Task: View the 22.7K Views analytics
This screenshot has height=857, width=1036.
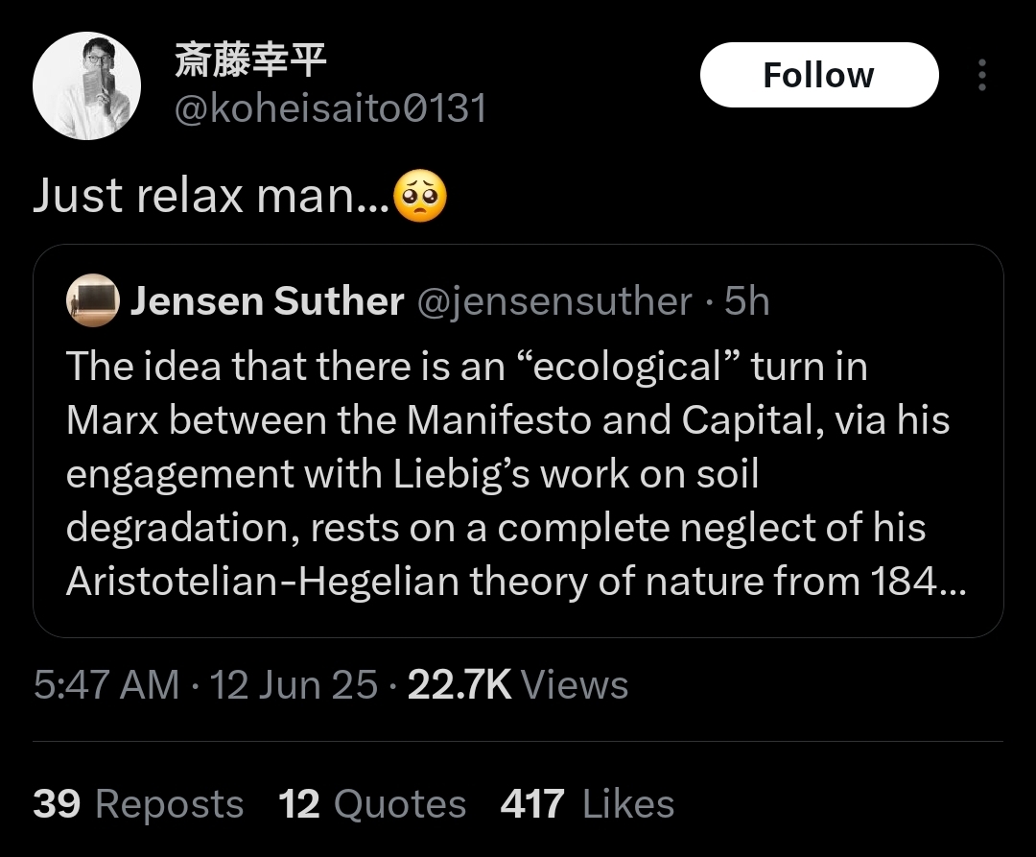Action: click(518, 685)
